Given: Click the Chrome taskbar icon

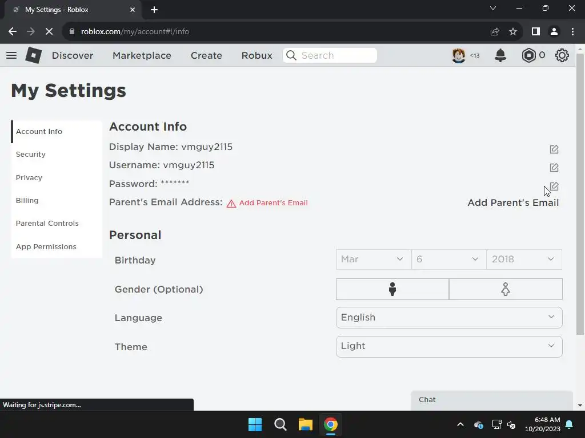Looking at the screenshot, I should [x=331, y=424].
